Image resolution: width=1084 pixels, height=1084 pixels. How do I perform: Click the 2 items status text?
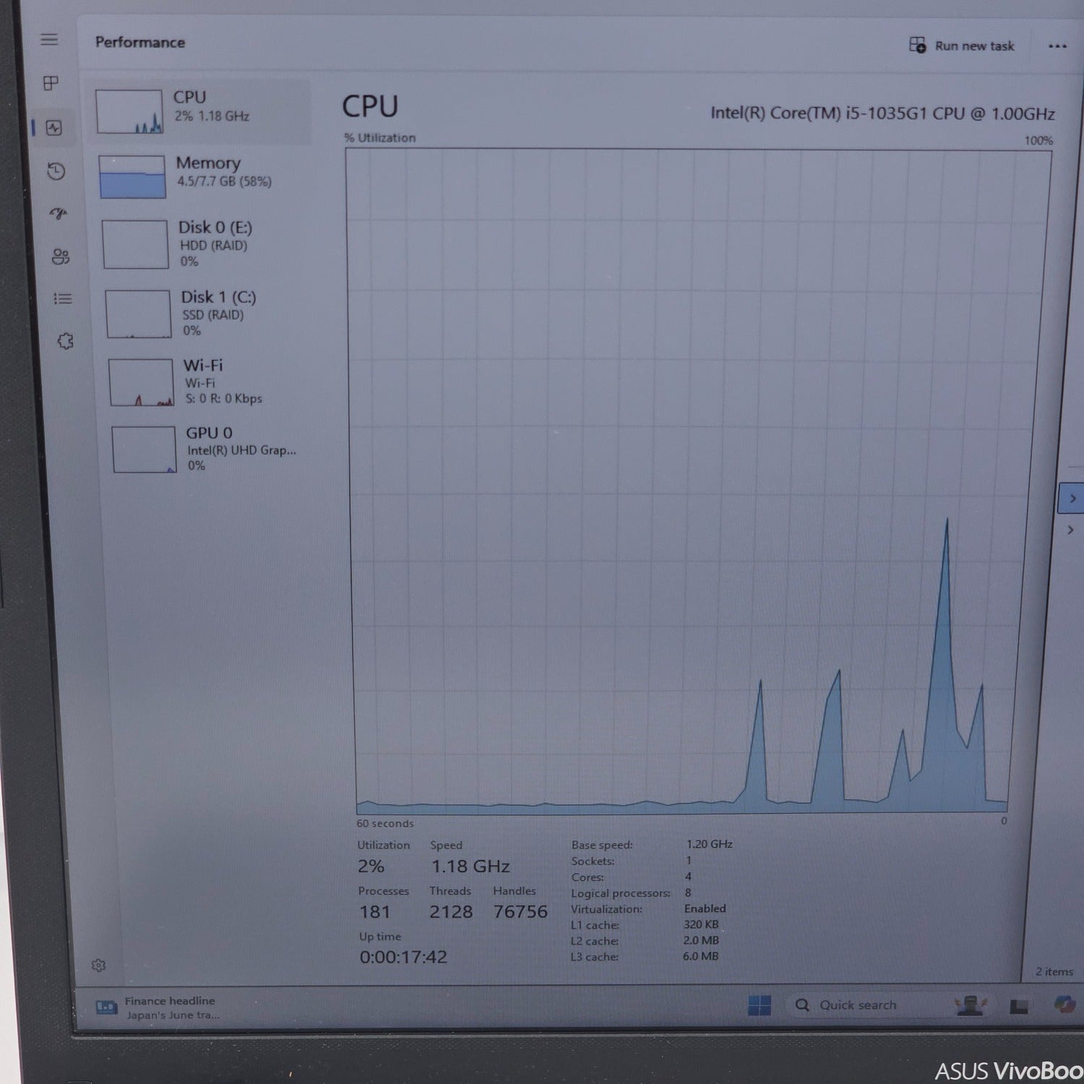(1054, 971)
